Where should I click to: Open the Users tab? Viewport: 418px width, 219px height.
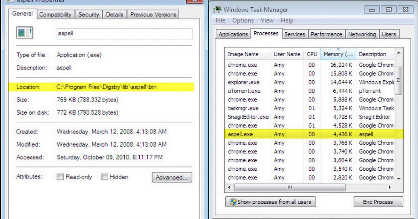click(x=389, y=34)
